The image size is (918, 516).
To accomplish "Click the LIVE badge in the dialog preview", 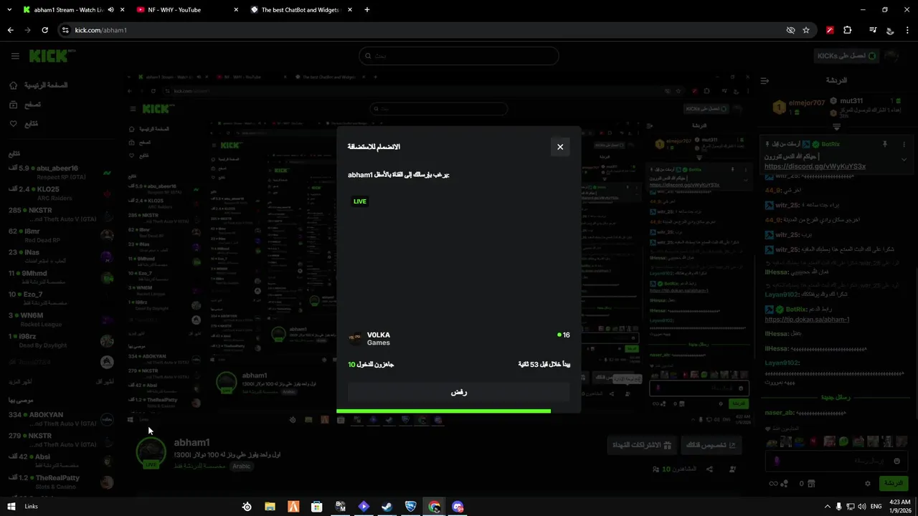I will coord(360,201).
